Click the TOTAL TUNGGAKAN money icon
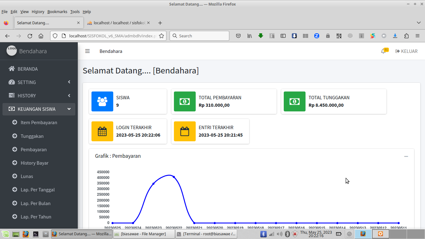The image size is (425, 239). click(x=295, y=101)
